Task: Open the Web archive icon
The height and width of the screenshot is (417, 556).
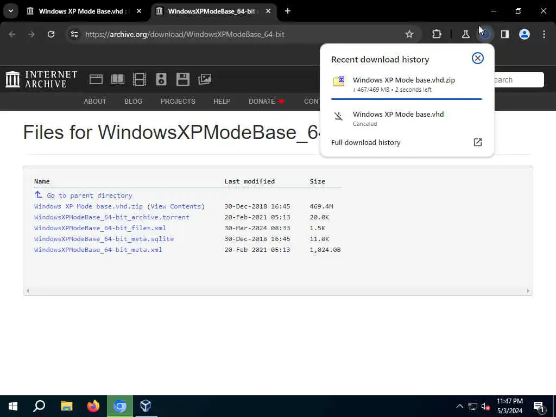Action: pyautogui.click(x=96, y=79)
